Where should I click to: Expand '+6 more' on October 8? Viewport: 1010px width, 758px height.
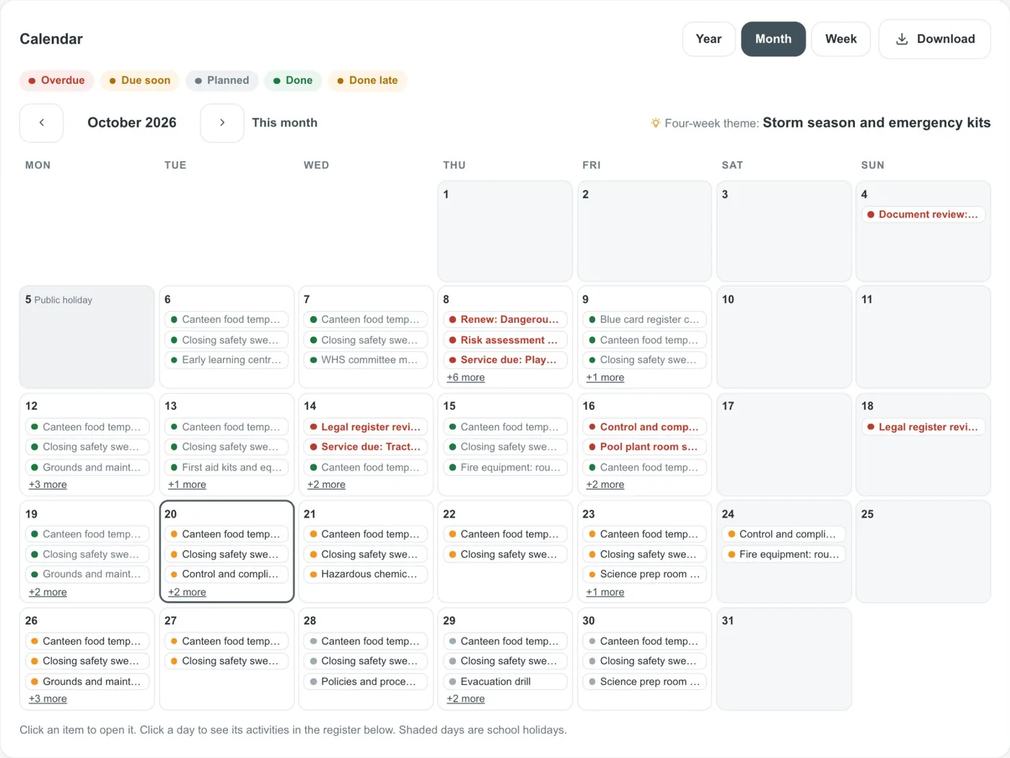click(x=465, y=378)
